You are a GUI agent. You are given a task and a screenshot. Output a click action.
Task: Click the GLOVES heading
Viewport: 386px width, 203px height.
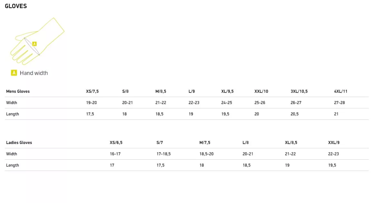pos(16,6)
